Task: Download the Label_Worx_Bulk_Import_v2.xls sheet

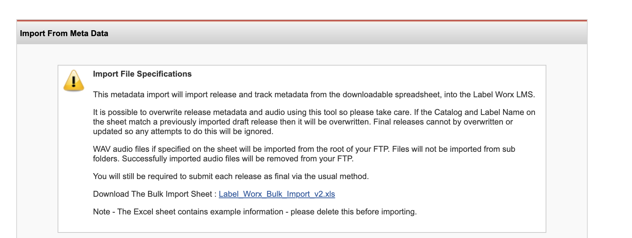Action: (x=276, y=194)
